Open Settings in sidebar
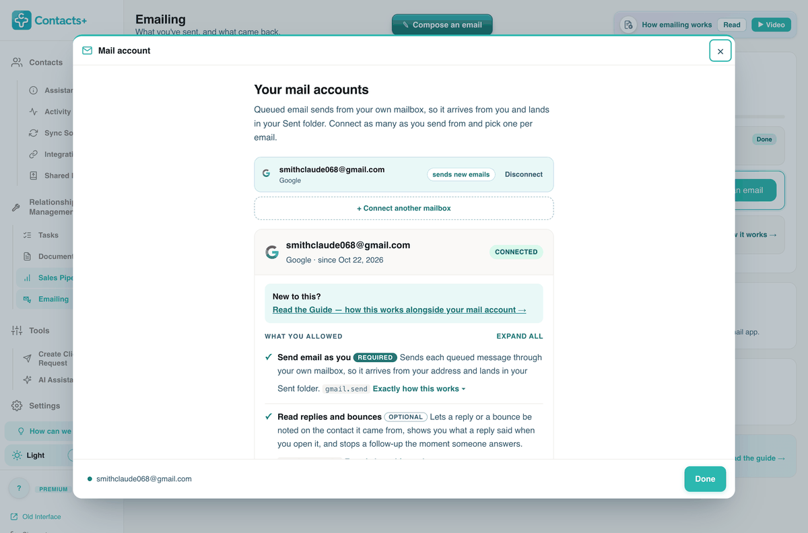This screenshot has height=533, width=808. tap(44, 406)
